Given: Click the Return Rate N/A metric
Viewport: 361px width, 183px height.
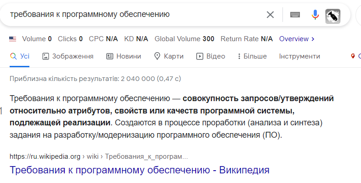Looking at the screenshot, I should click(247, 39).
